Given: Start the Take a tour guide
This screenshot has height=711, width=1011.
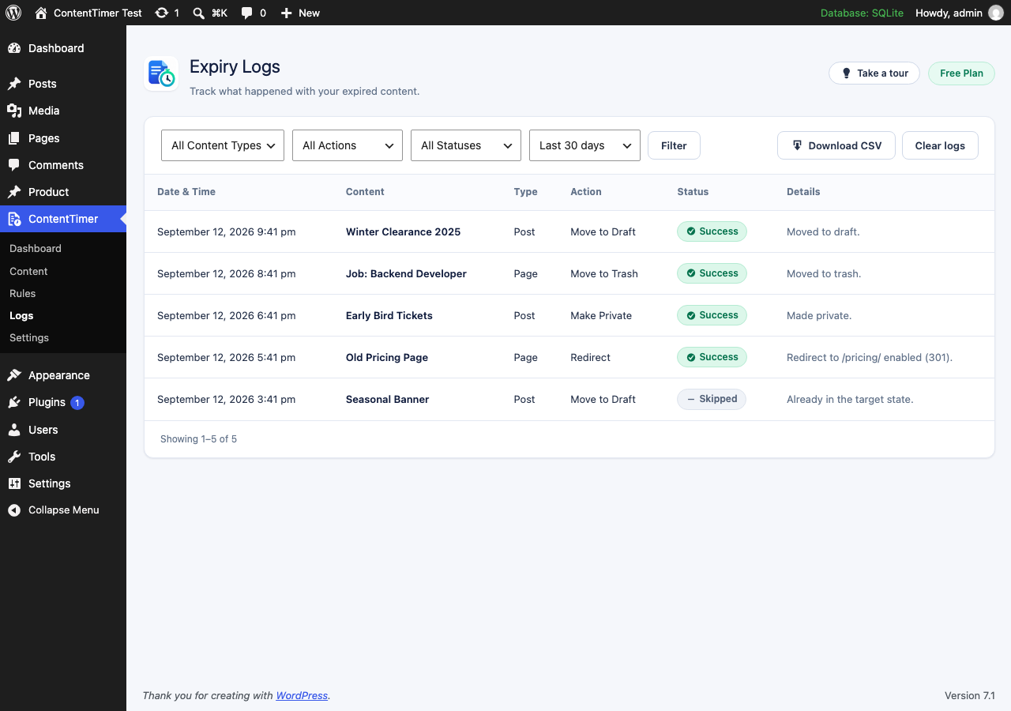Looking at the screenshot, I should coord(874,73).
